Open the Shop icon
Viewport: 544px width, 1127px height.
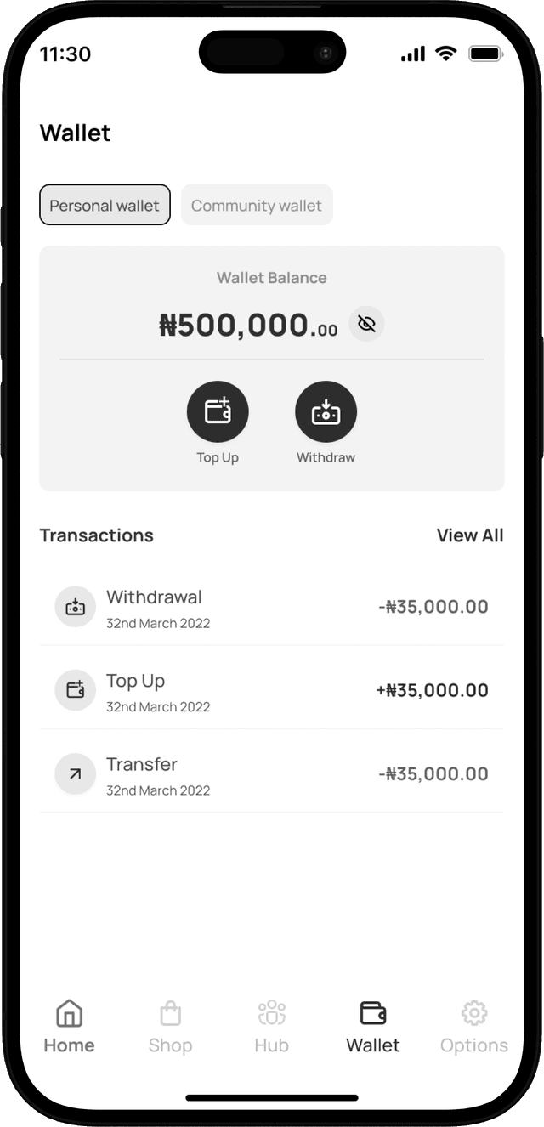click(x=170, y=1012)
